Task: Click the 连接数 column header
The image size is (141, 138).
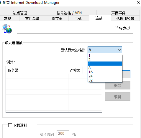Action: [x=75, y=70]
